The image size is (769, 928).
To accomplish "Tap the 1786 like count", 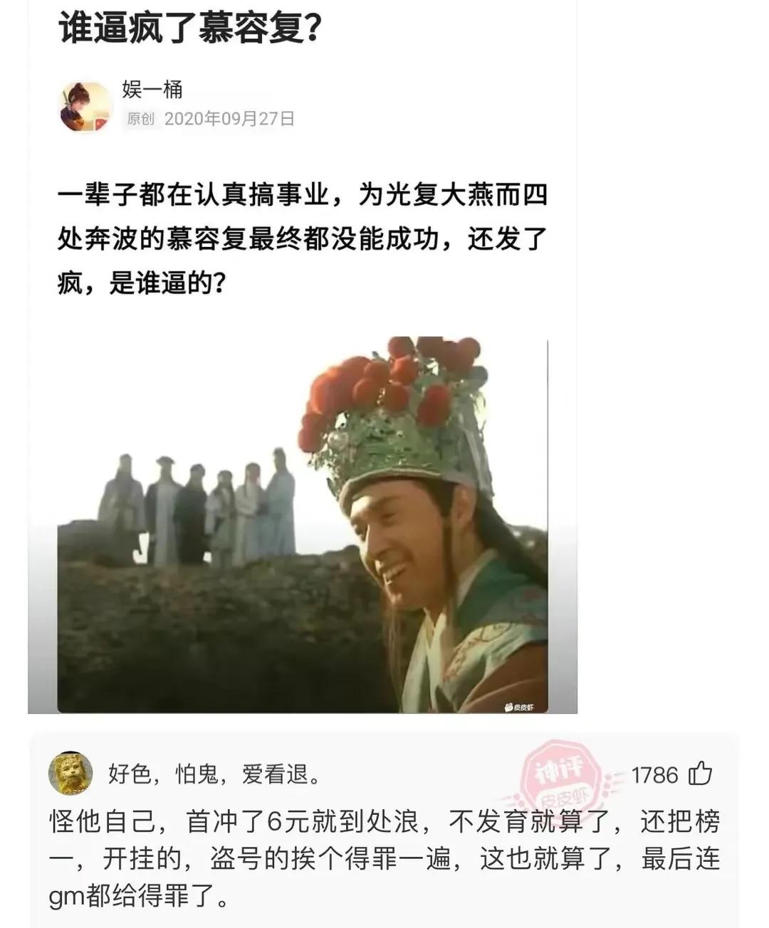I will point(654,774).
